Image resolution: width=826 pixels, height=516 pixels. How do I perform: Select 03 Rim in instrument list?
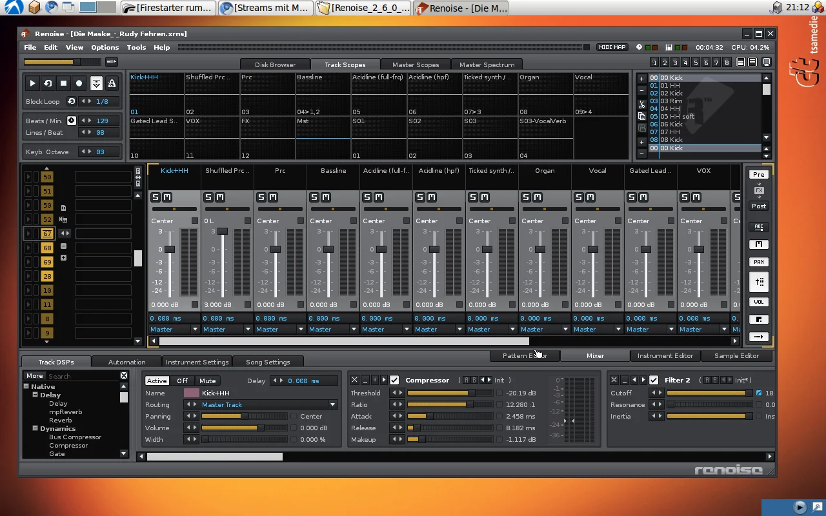[671, 101]
